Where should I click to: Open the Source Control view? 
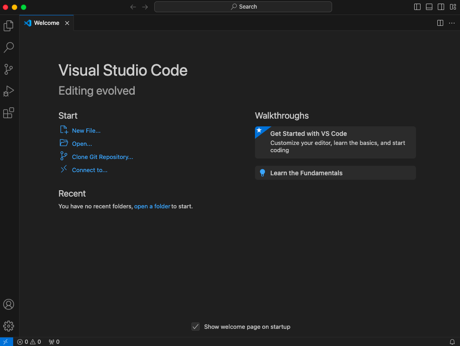pyautogui.click(x=9, y=69)
